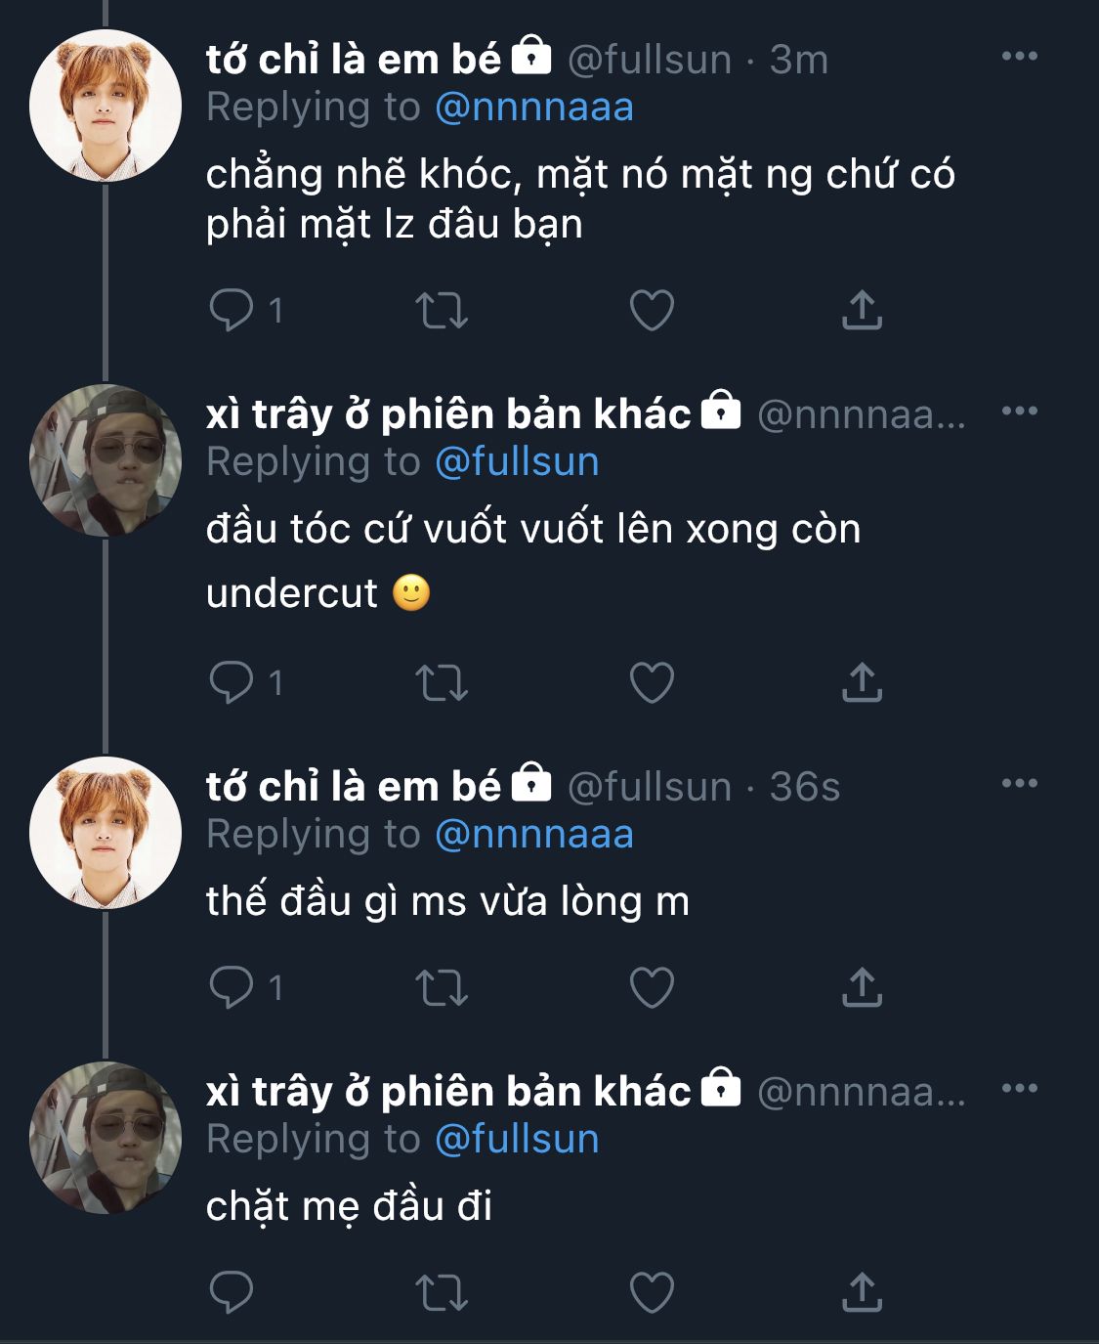This screenshot has height=1344, width=1099.
Task: Like the 'chẳng nhẽ khóc' tweet
Action: coord(652,310)
